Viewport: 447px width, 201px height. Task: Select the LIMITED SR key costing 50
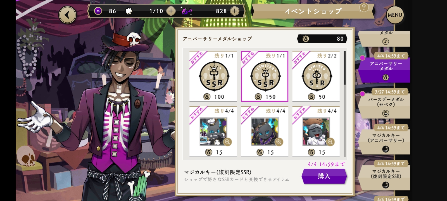316,76
